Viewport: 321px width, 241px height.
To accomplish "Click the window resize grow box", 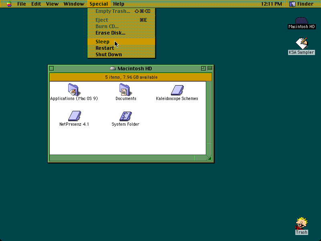I will click(209, 158).
